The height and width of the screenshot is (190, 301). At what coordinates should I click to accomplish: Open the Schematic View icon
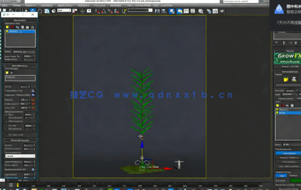click(x=193, y=11)
